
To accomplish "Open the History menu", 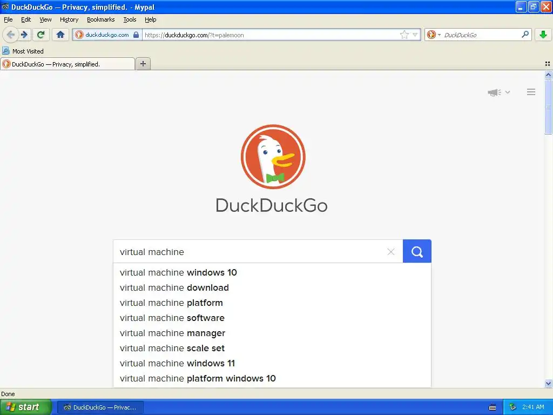I will (x=69, y=19).
